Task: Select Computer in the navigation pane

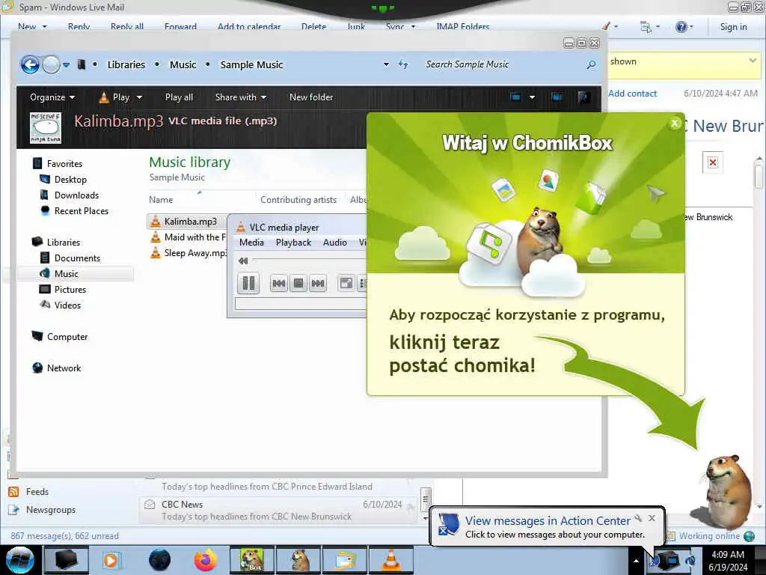Action: (60, 336)
